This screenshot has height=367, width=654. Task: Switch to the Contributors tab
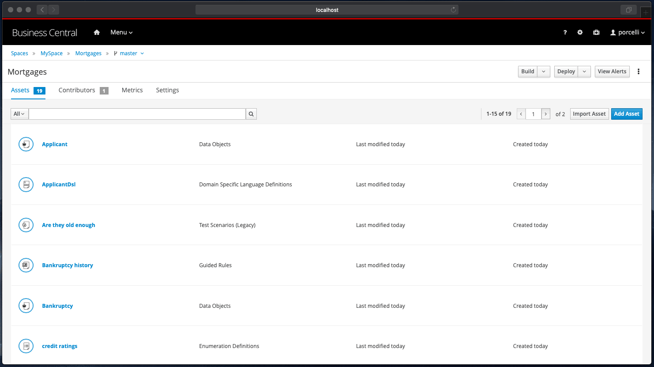pos(77,90)
